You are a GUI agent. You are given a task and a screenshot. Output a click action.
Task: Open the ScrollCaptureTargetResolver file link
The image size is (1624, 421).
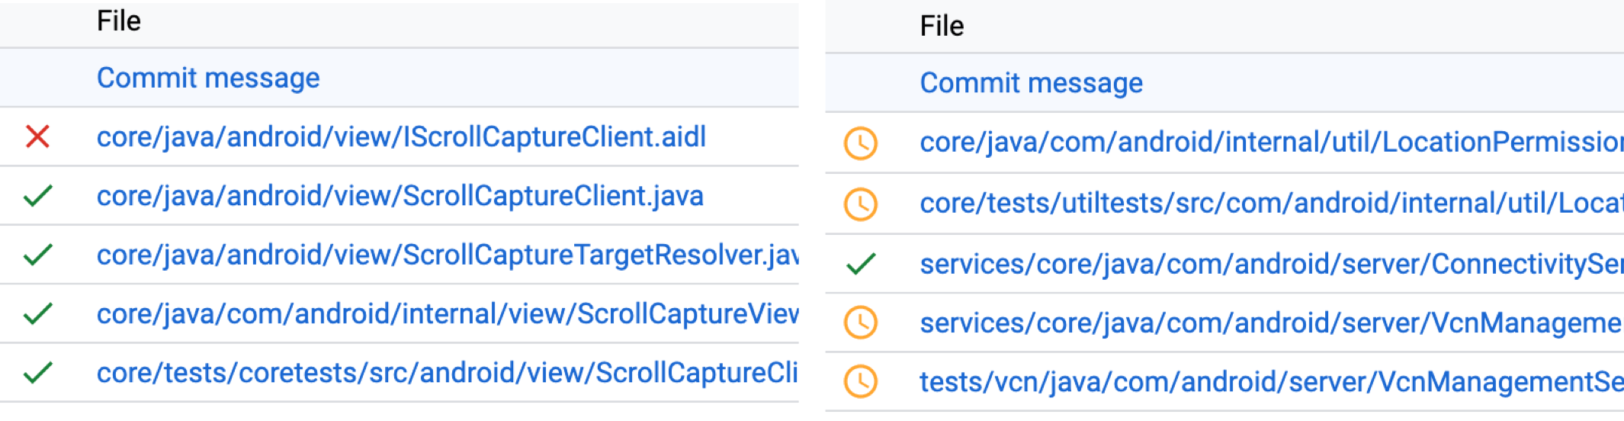[x=447, y=255]
